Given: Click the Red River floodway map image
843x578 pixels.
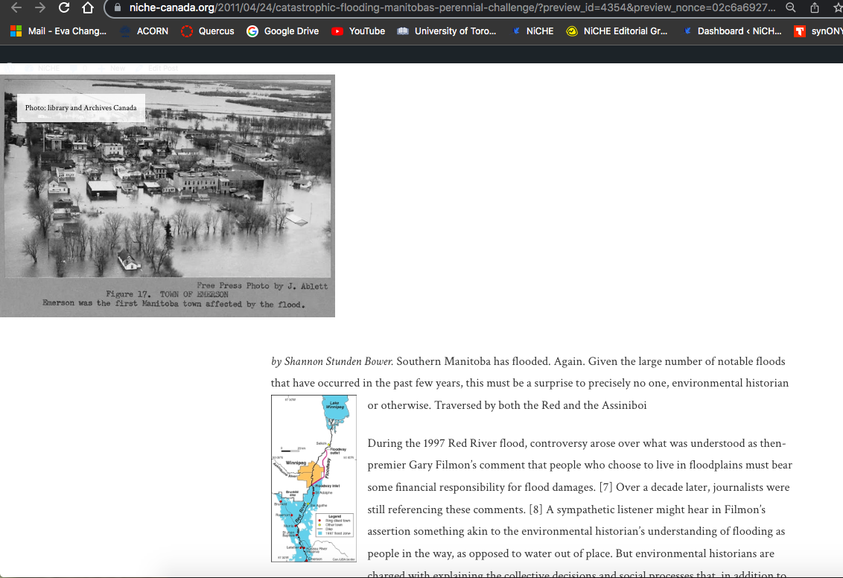Looking at the screenshot, I should (x=314, y=478).
